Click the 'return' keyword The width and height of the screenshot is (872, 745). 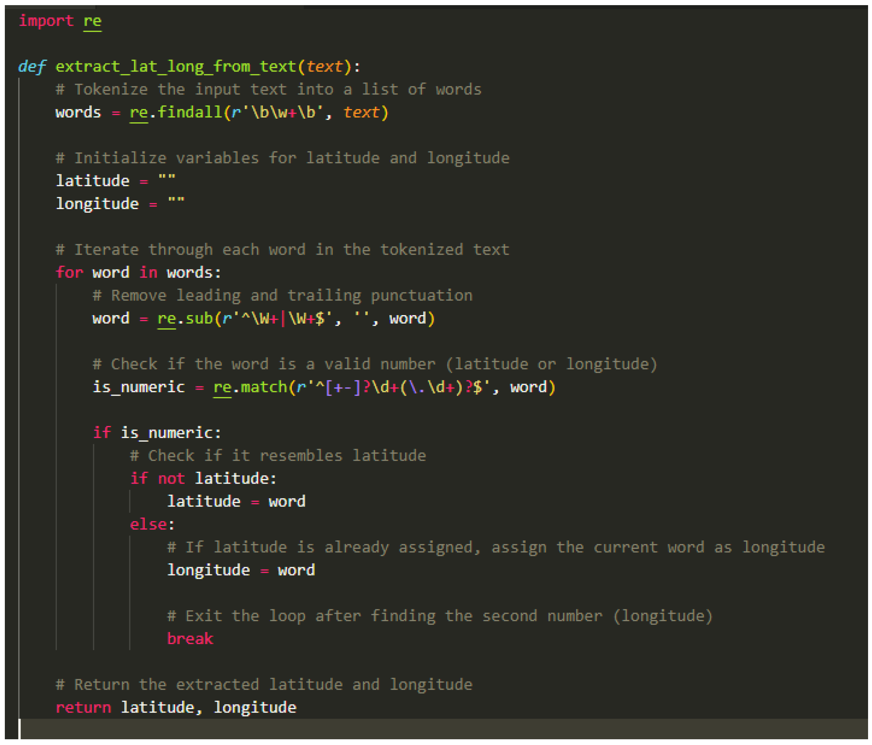[x=83, y=708]
